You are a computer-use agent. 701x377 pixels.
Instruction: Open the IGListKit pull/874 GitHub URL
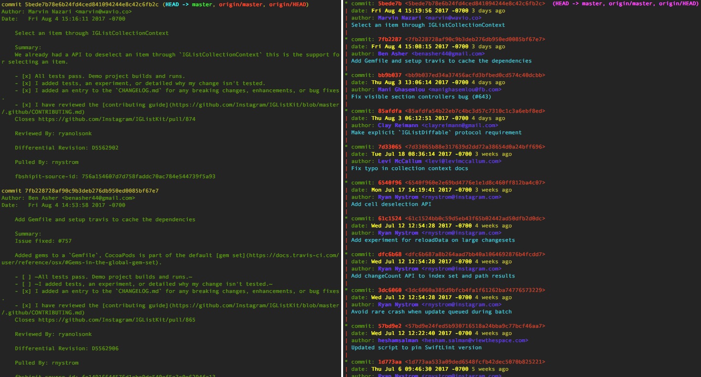(x=117, y=119)
